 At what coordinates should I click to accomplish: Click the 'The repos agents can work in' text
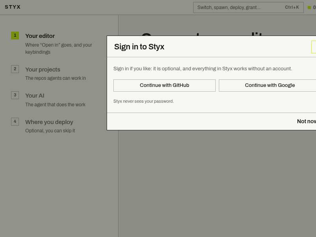tap(56, 78)
